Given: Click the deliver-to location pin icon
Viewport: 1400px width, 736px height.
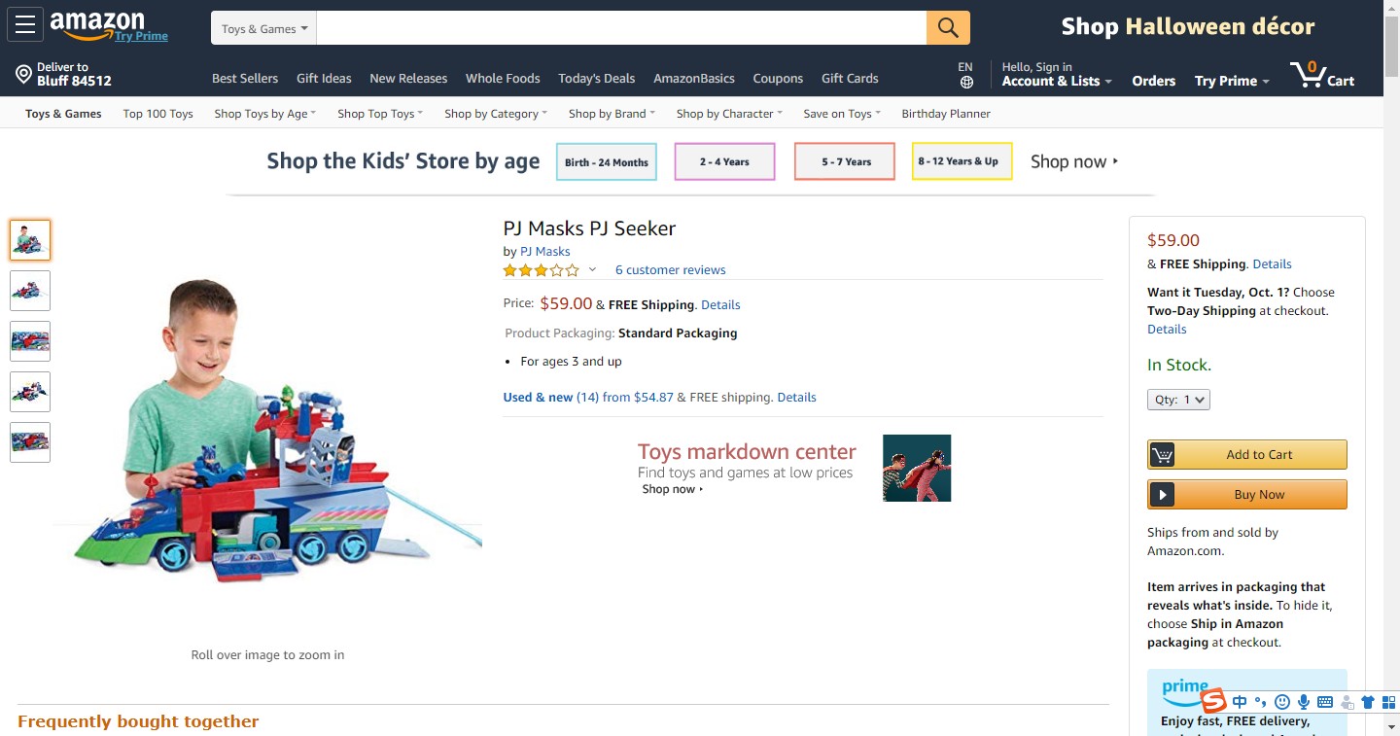Looking at the screenshot, I should point(24,75).
